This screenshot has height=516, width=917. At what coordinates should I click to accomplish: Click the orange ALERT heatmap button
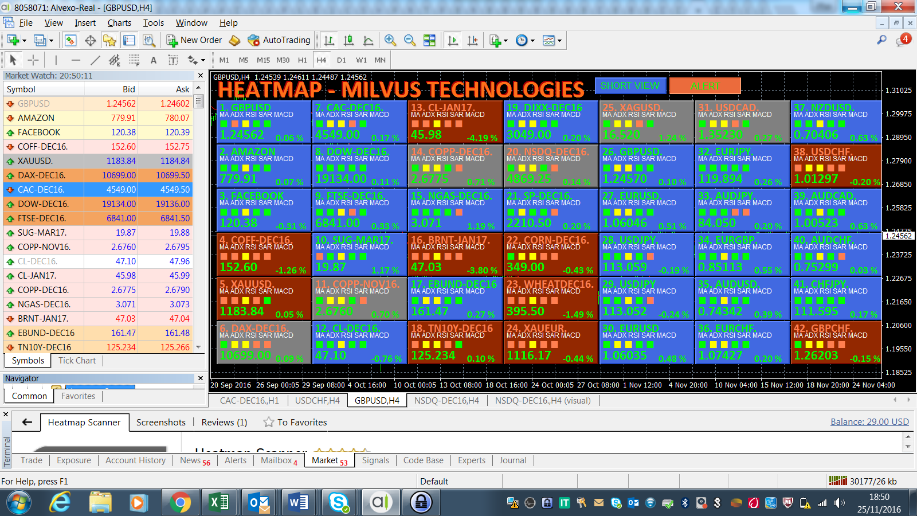(x=705, y=85)
